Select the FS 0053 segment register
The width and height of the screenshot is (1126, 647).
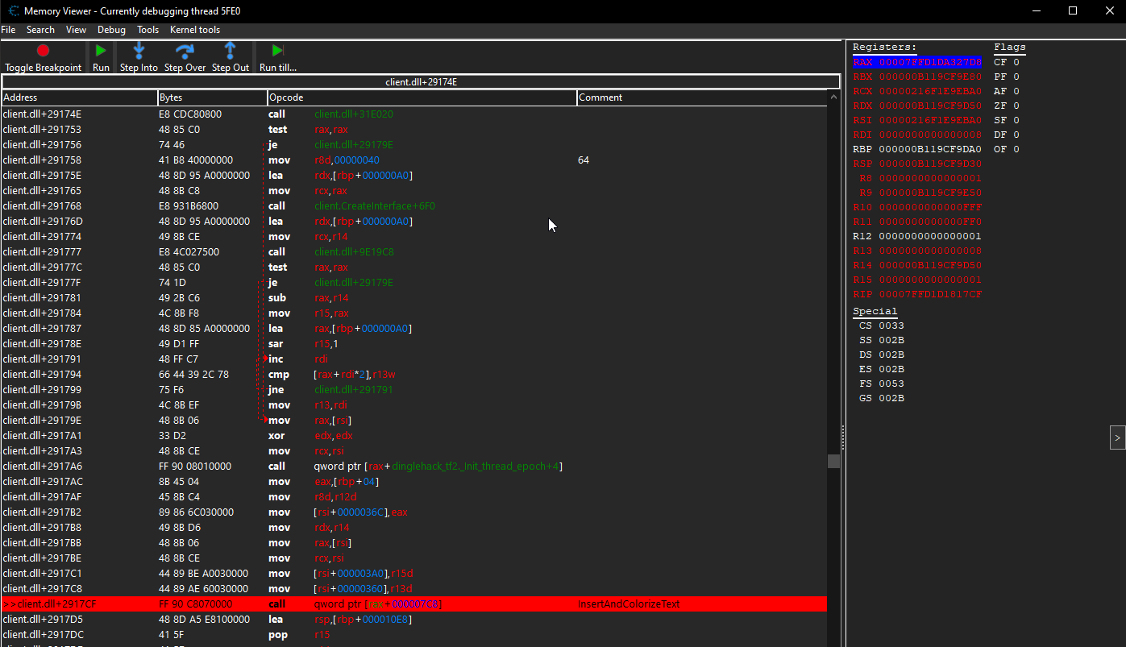point(882,384)
